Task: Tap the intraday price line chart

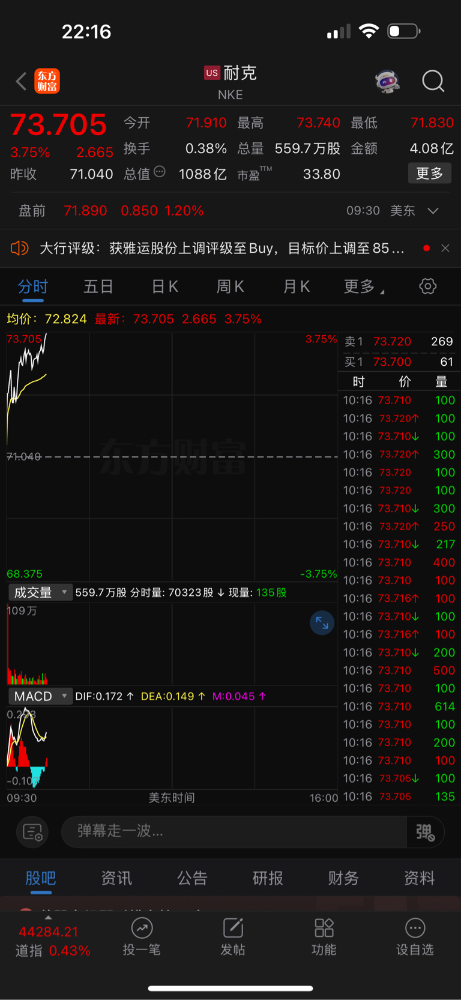Action: (172, 456)
